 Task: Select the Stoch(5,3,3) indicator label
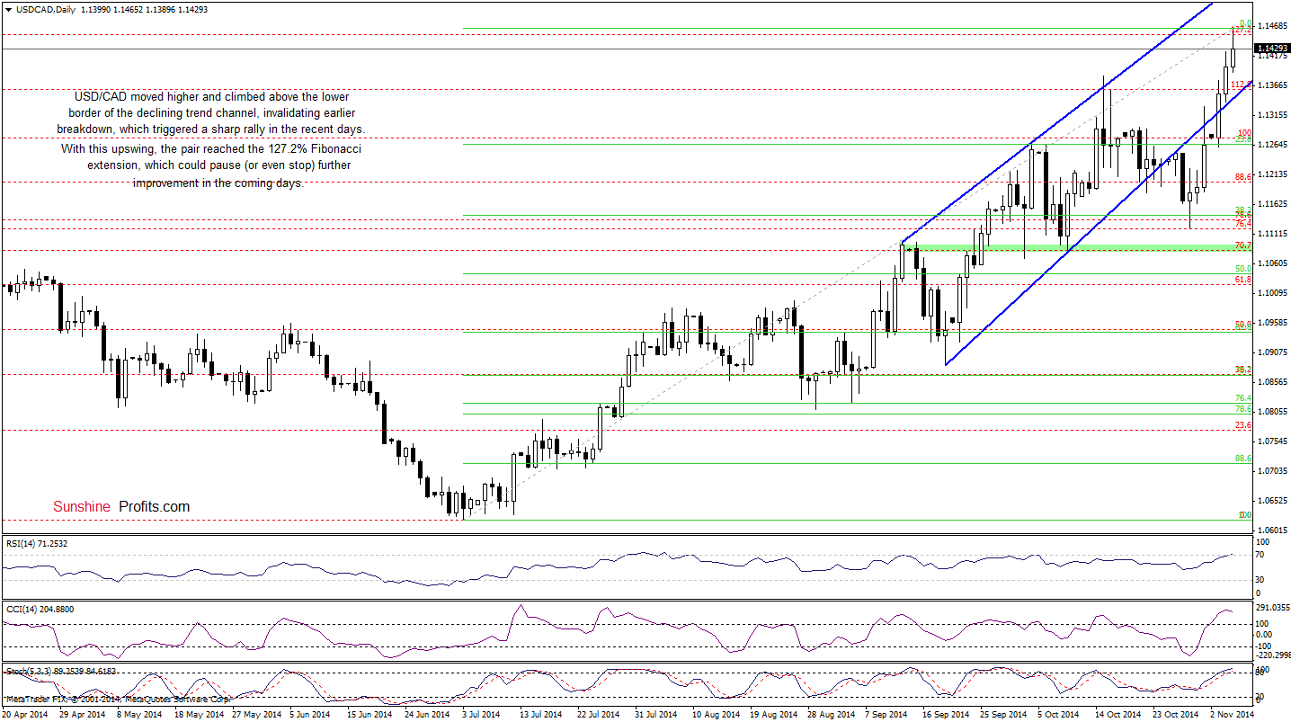60,671
